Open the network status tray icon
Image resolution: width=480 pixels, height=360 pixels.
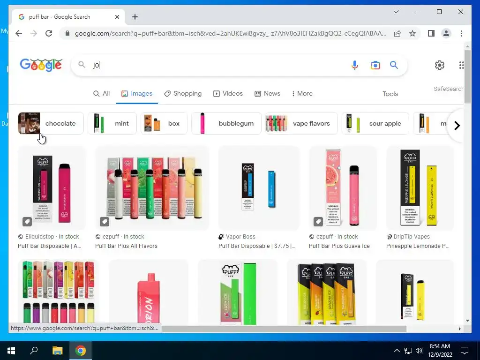click(x=408, y=351)
